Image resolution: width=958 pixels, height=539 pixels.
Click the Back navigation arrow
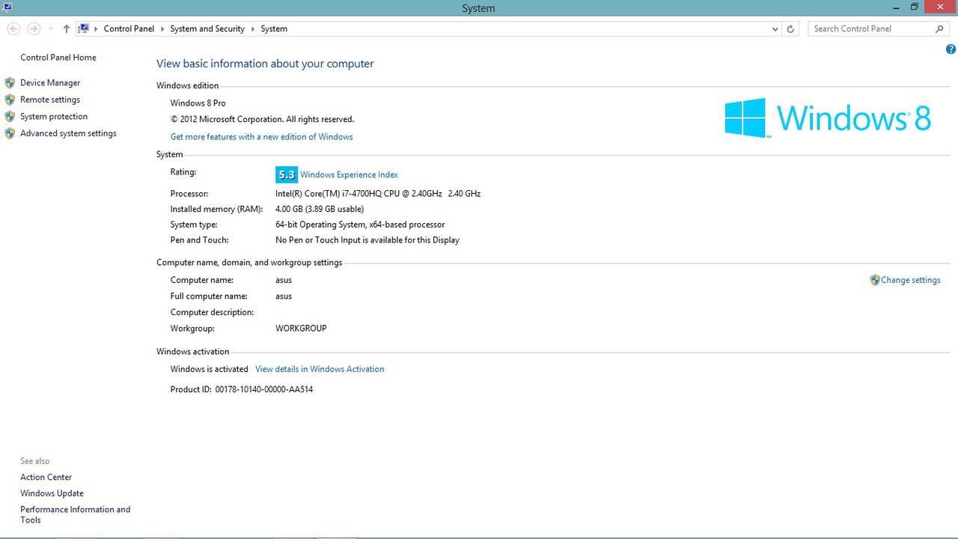[13, 28]
